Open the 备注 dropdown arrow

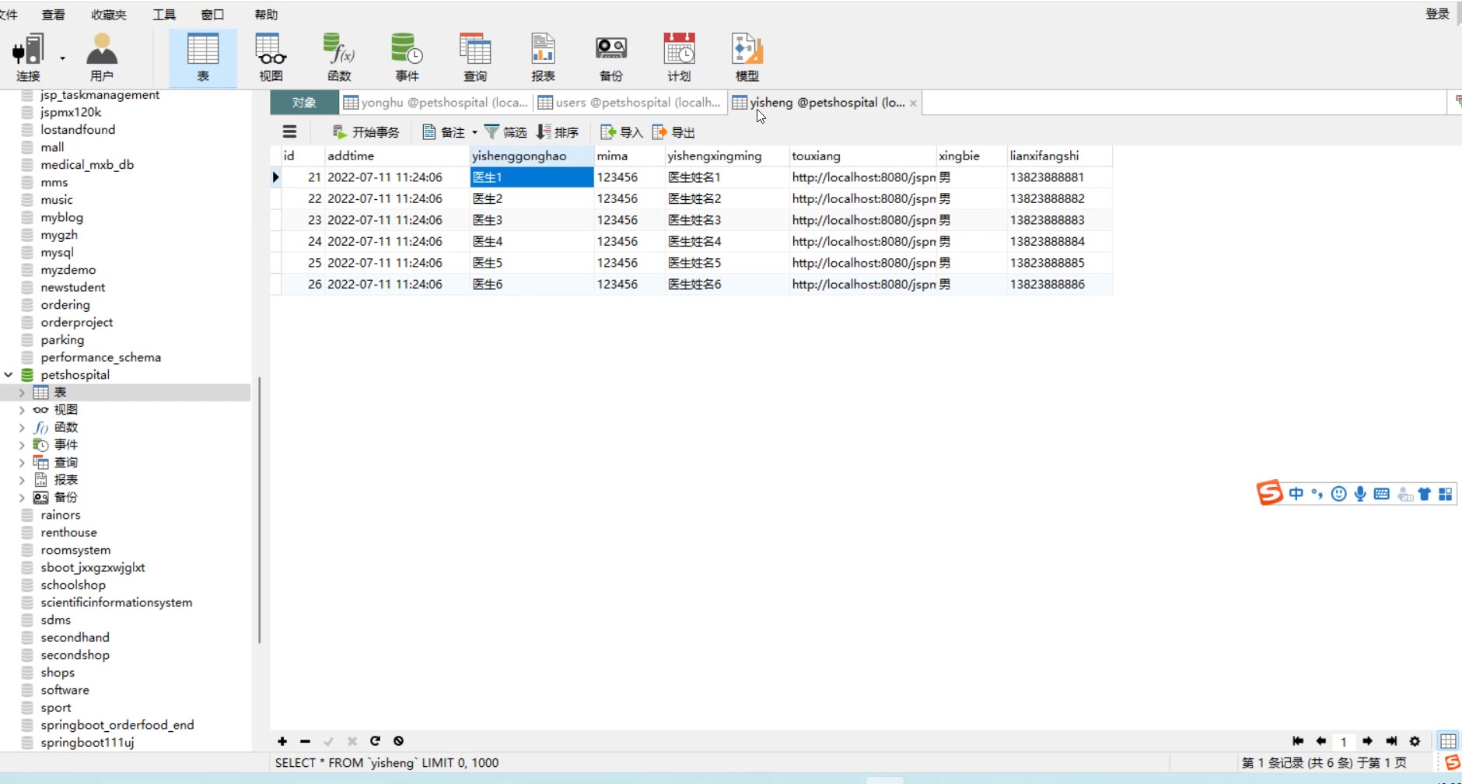[x=474, y=132]
